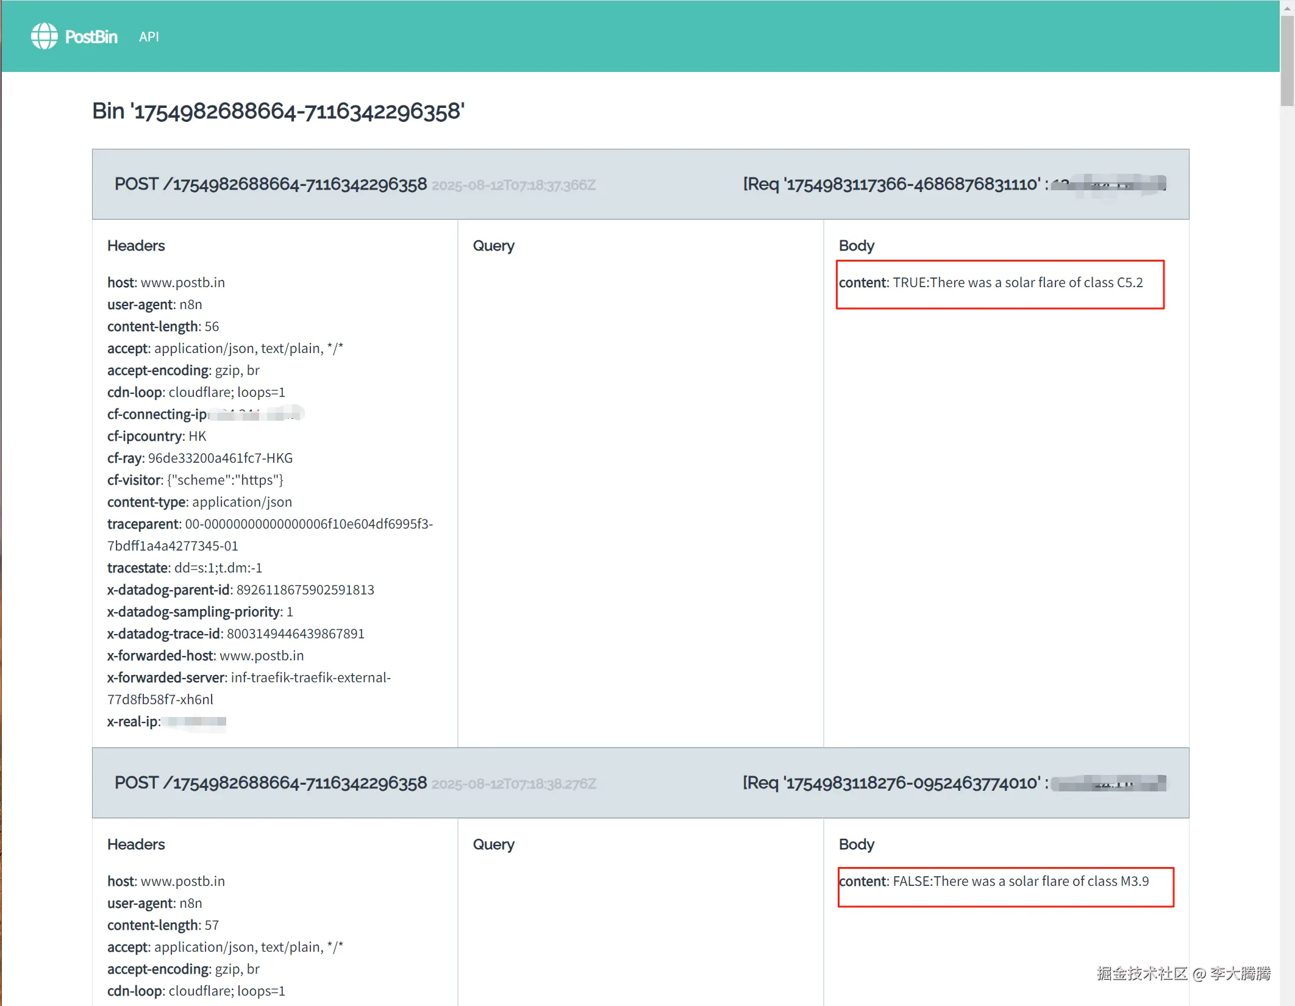Open the PostBin home link text
The image size is (1295, 1006).
(91, 37)
